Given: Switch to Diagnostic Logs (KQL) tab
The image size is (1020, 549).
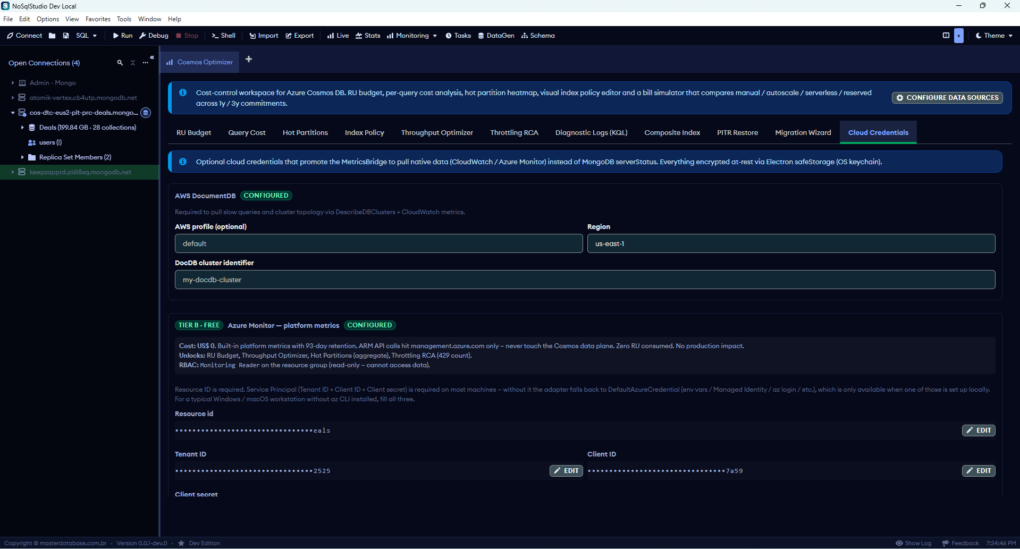Looking at the screenshot, I should [x=591, y=132].
